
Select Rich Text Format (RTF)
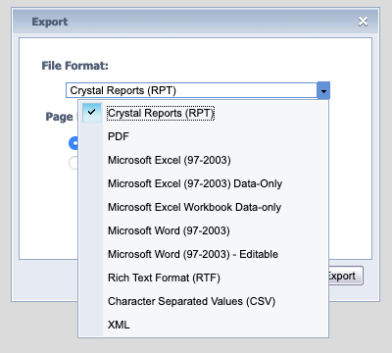[x=203, y=277]
